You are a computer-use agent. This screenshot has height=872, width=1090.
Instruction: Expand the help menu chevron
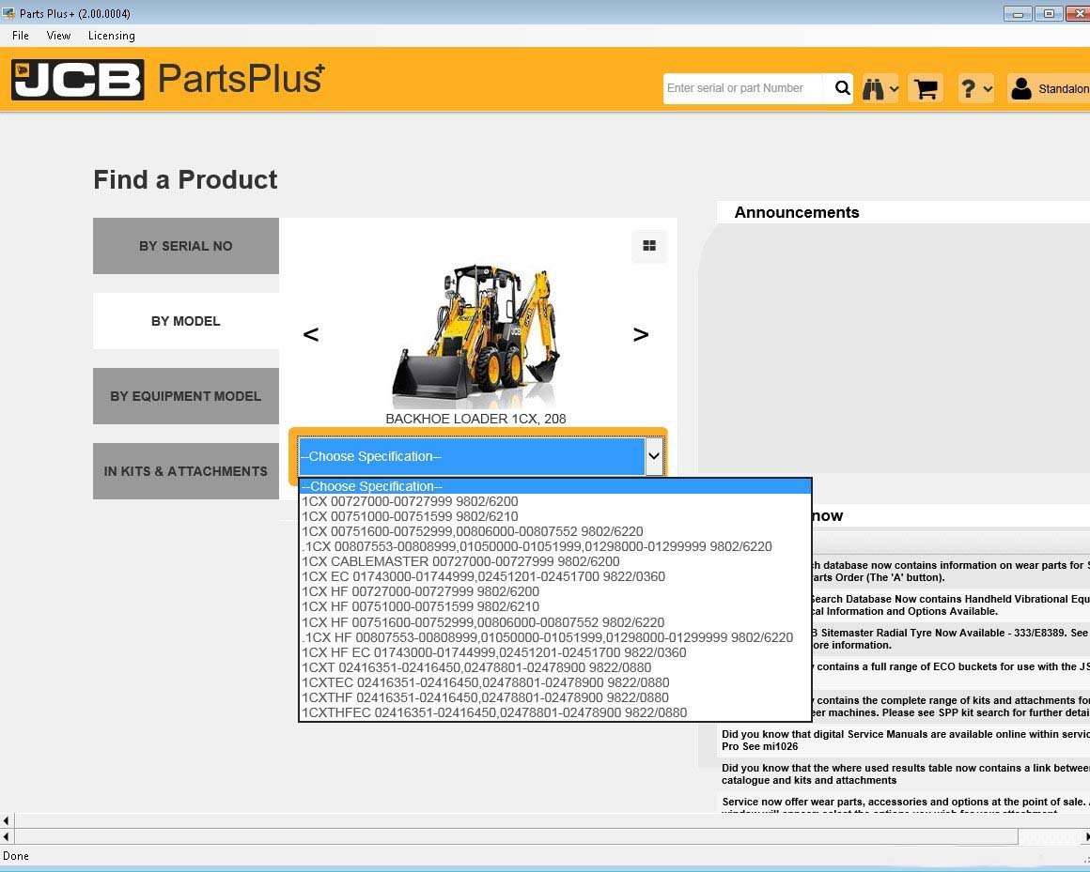[x=988, y=89]
